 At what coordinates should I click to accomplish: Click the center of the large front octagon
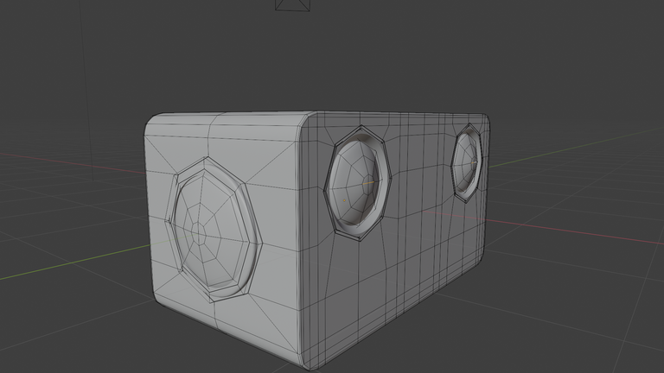coord(199,231)
